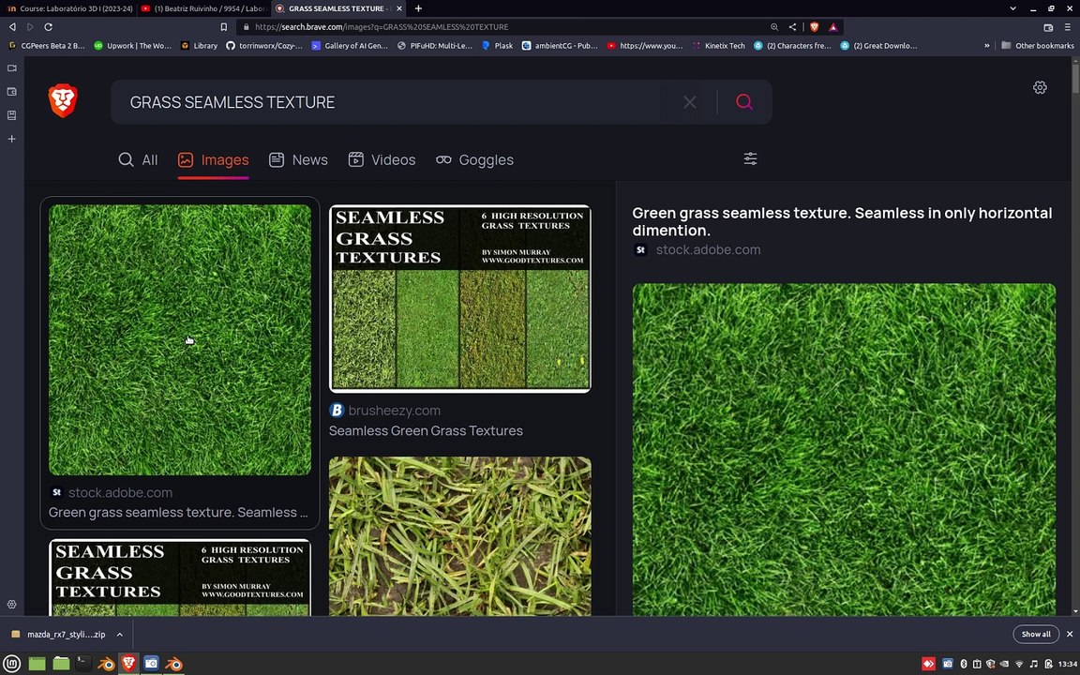Open Seamless Green Grass Textures title link

(x=426, y=430)
